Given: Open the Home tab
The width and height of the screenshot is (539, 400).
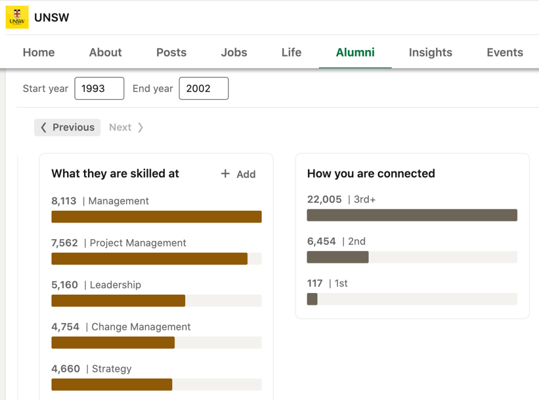Looking at the screenshot, I should pos(39,53).
